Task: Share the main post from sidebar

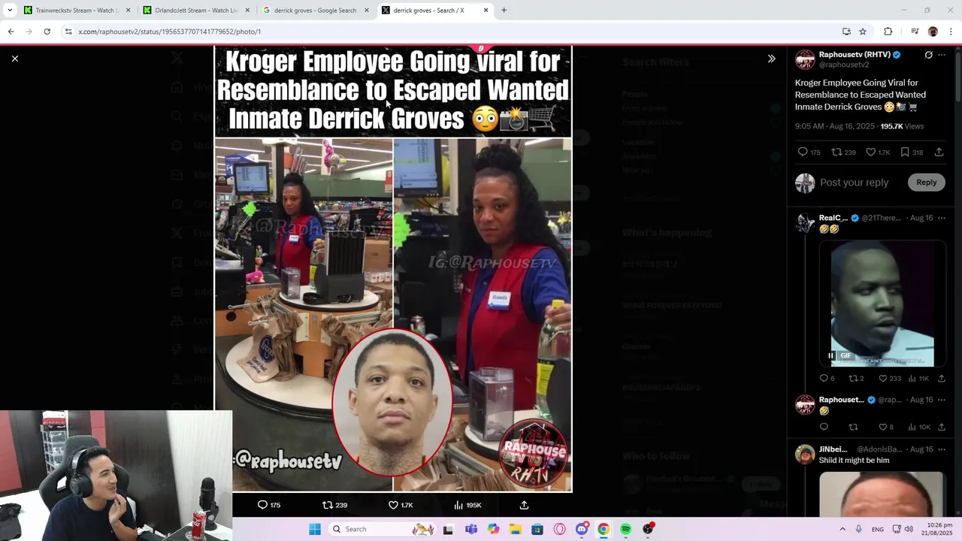Action: coord(939,153)
